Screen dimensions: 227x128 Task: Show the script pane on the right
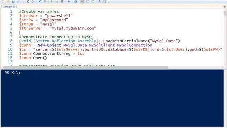[x=88, y=1]
